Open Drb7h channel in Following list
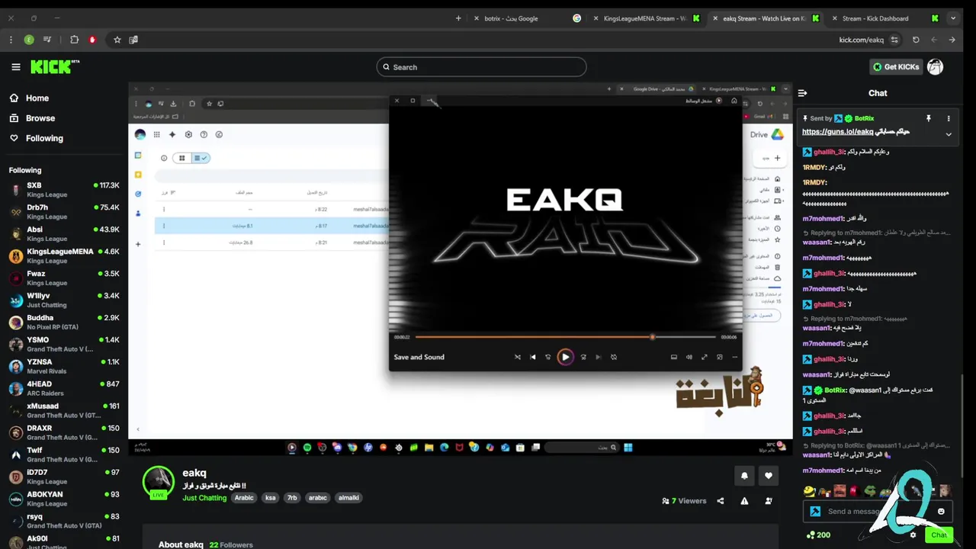The width and height of the screenshot is (976, 549). click(x=64, y=212)
